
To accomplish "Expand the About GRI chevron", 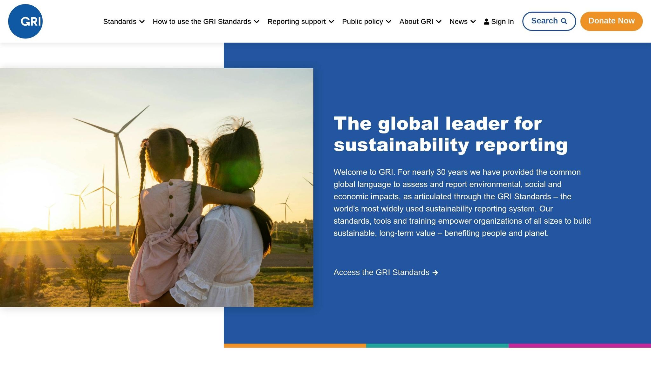I will (x=439, y=22).
